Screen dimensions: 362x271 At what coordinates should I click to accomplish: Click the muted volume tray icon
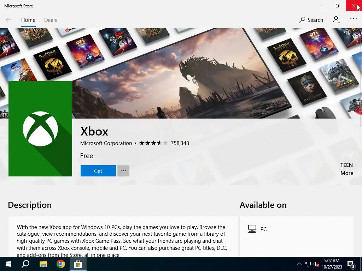(x=316, y=264)
